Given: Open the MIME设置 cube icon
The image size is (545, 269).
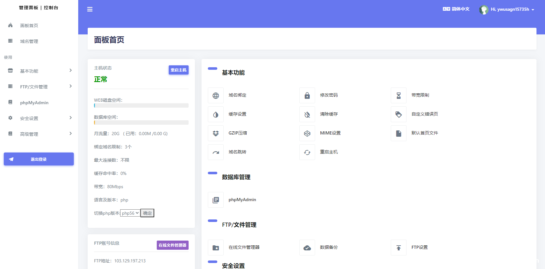Looking at the screenshot, I should click(x=307, y=133).
